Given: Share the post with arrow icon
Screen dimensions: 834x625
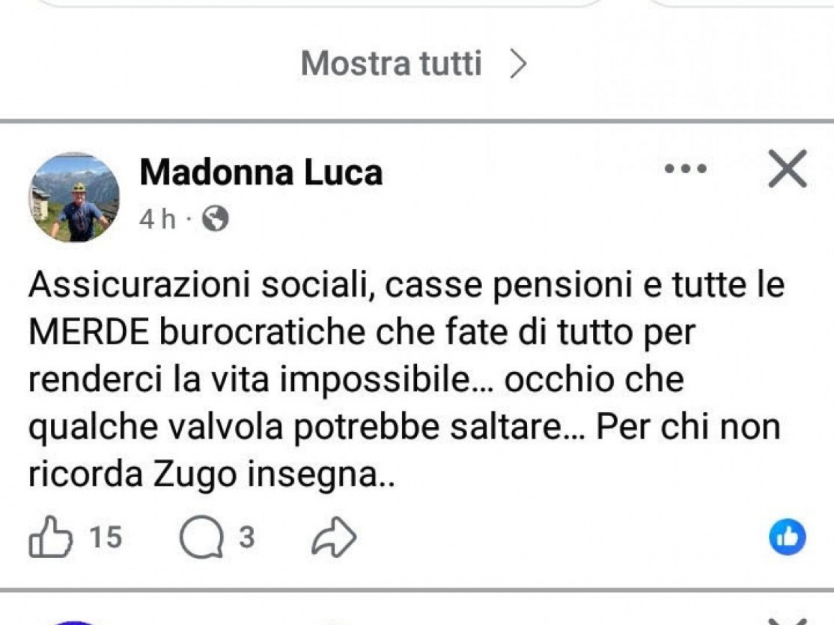Looking at the screenshot, I should point(334,537).
